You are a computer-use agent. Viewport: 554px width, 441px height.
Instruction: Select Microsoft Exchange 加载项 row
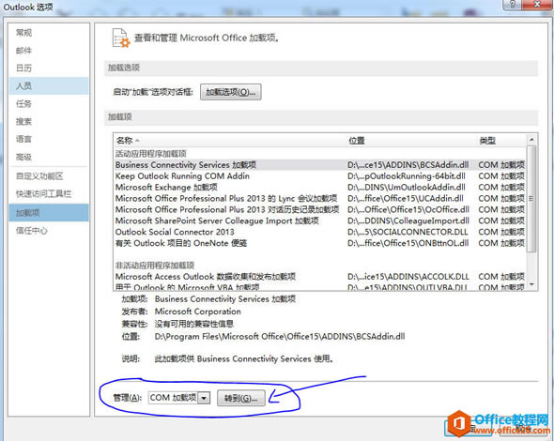point(320,187)
